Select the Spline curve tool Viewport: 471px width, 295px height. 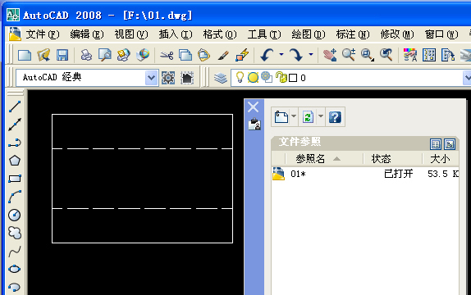point(15,252)
